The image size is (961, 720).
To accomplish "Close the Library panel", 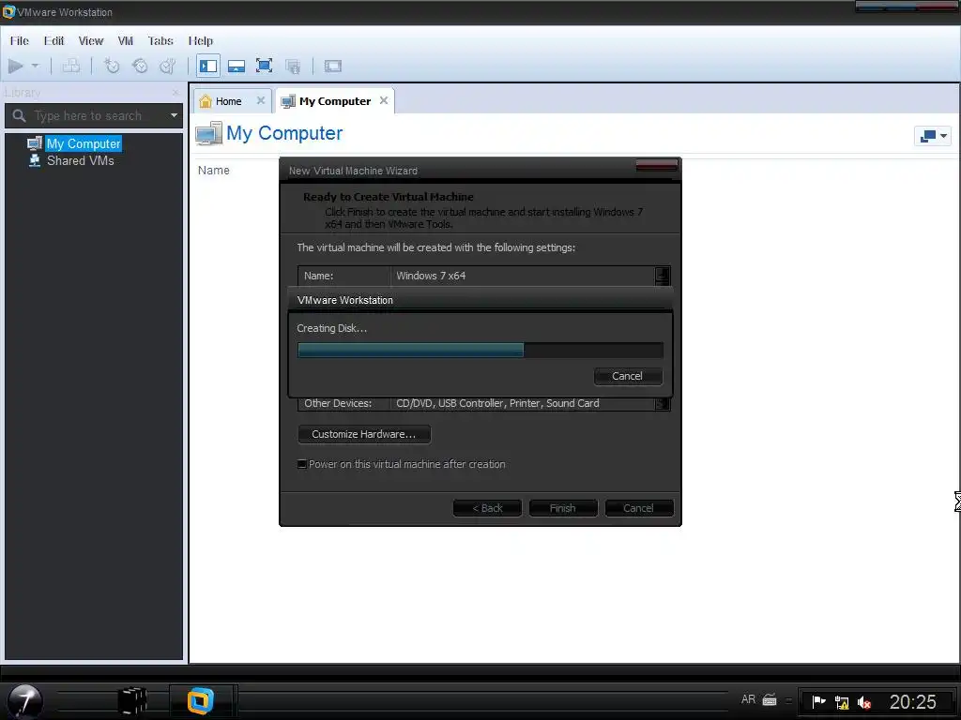I will tap(175, 93).
